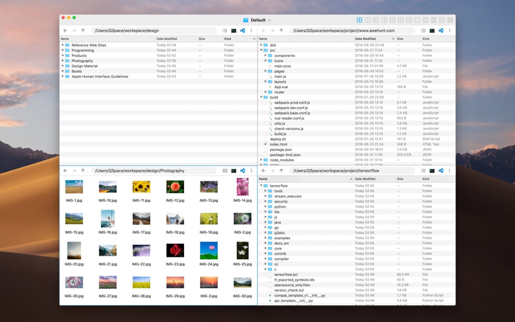Sort design pane by Kind column
This screenshot has height=322, width=515.
(x=239, y=39)
